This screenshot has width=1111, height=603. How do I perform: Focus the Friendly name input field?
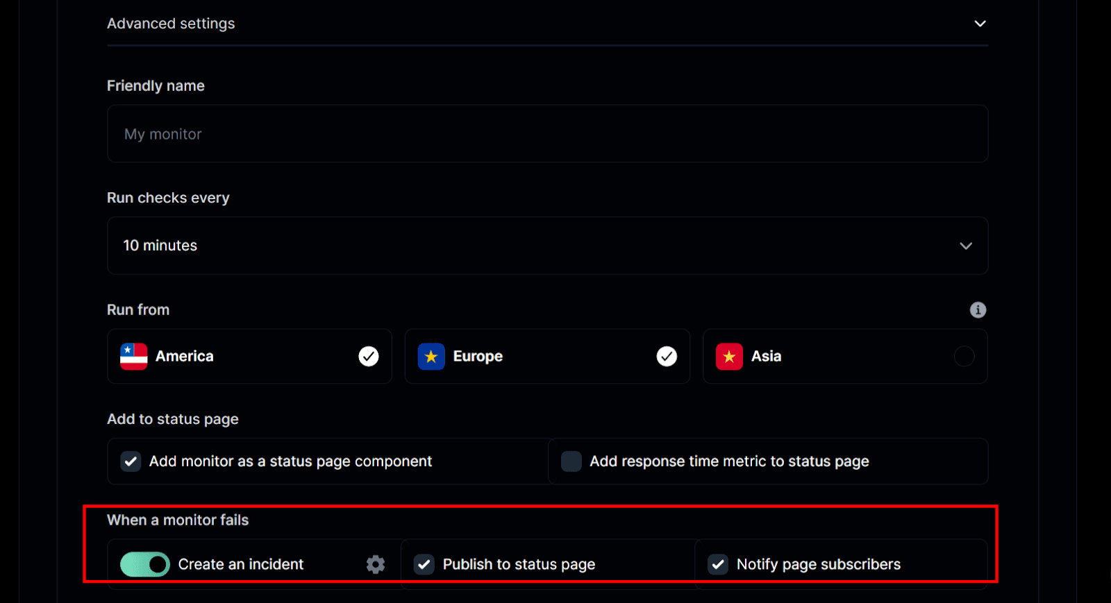click(547, 134)
